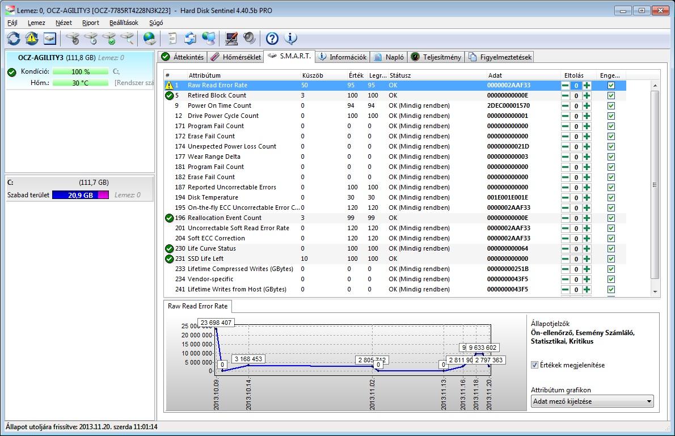This screenshot has height=436, width=675.
Task: Open the Lemez menu
Action: (x=37, y=23)
